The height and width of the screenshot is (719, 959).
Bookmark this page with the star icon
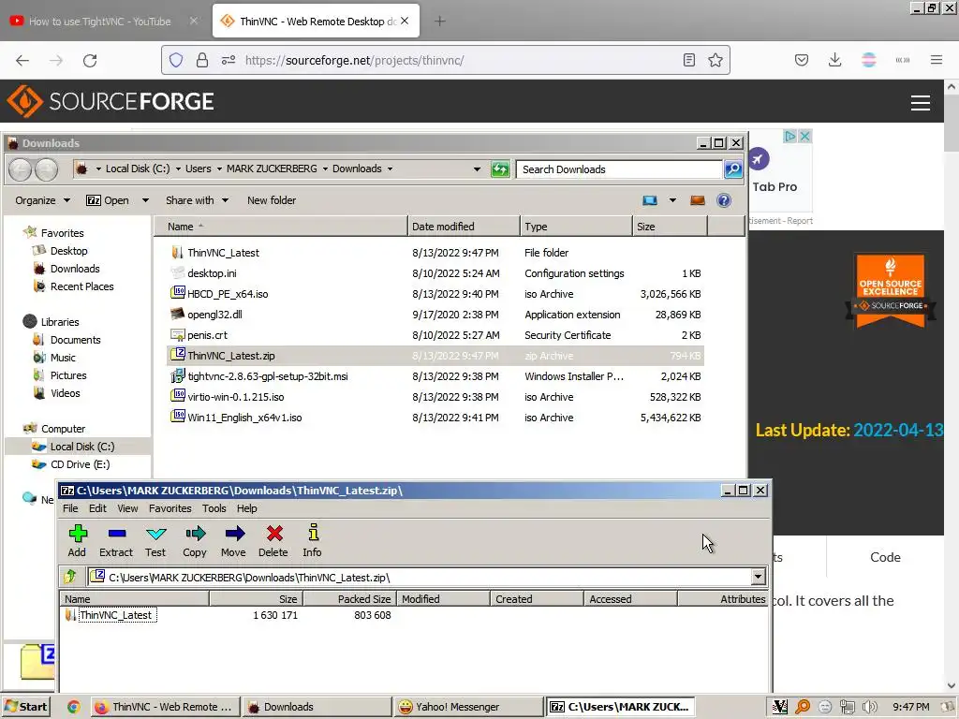[715, 60]
